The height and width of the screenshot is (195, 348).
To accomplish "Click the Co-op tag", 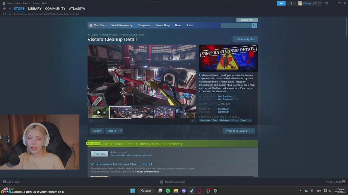I will (235, 120).
